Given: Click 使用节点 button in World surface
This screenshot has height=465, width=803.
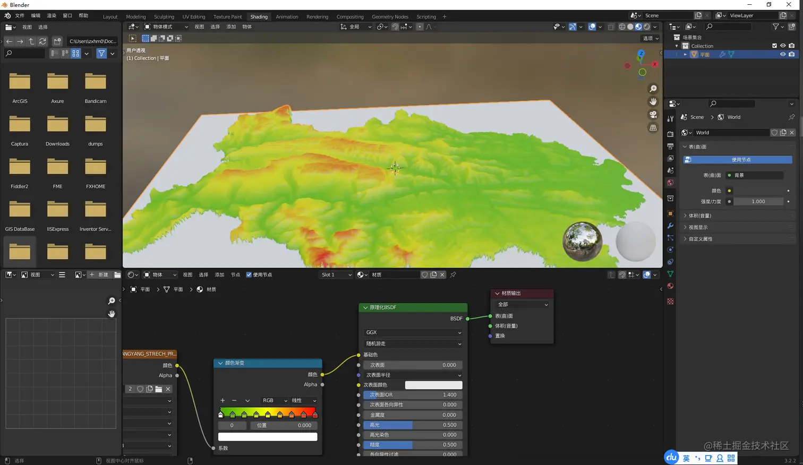Looking at the screenshot, I should [x=738, y=160].
